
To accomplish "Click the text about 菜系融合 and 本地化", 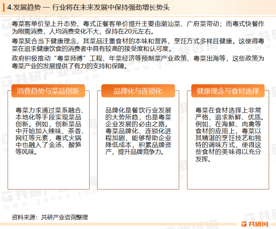I will 49,131.
